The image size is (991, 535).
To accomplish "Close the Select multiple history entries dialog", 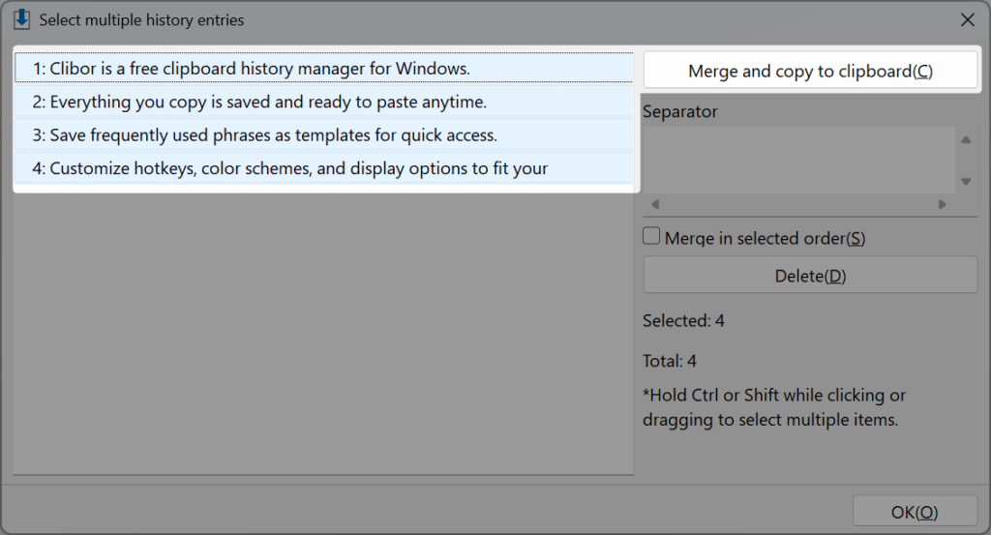I will click(x=967, y=19).
